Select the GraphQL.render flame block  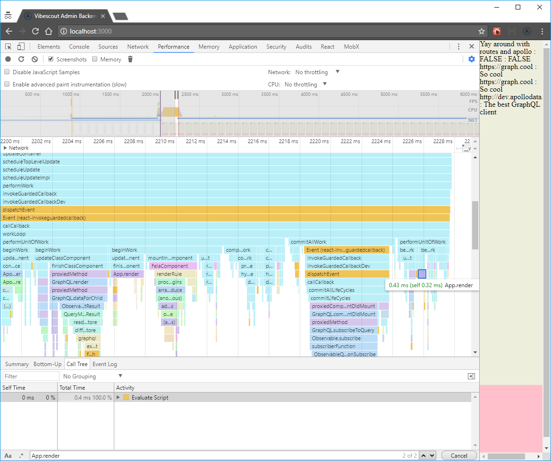tap(78, 282)
